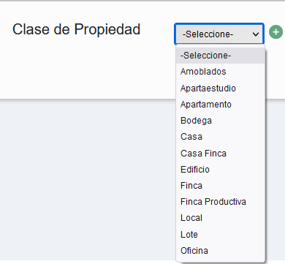Click the Clase de Propiedad label
285x264 pixels.
click(x=76, y=29)
